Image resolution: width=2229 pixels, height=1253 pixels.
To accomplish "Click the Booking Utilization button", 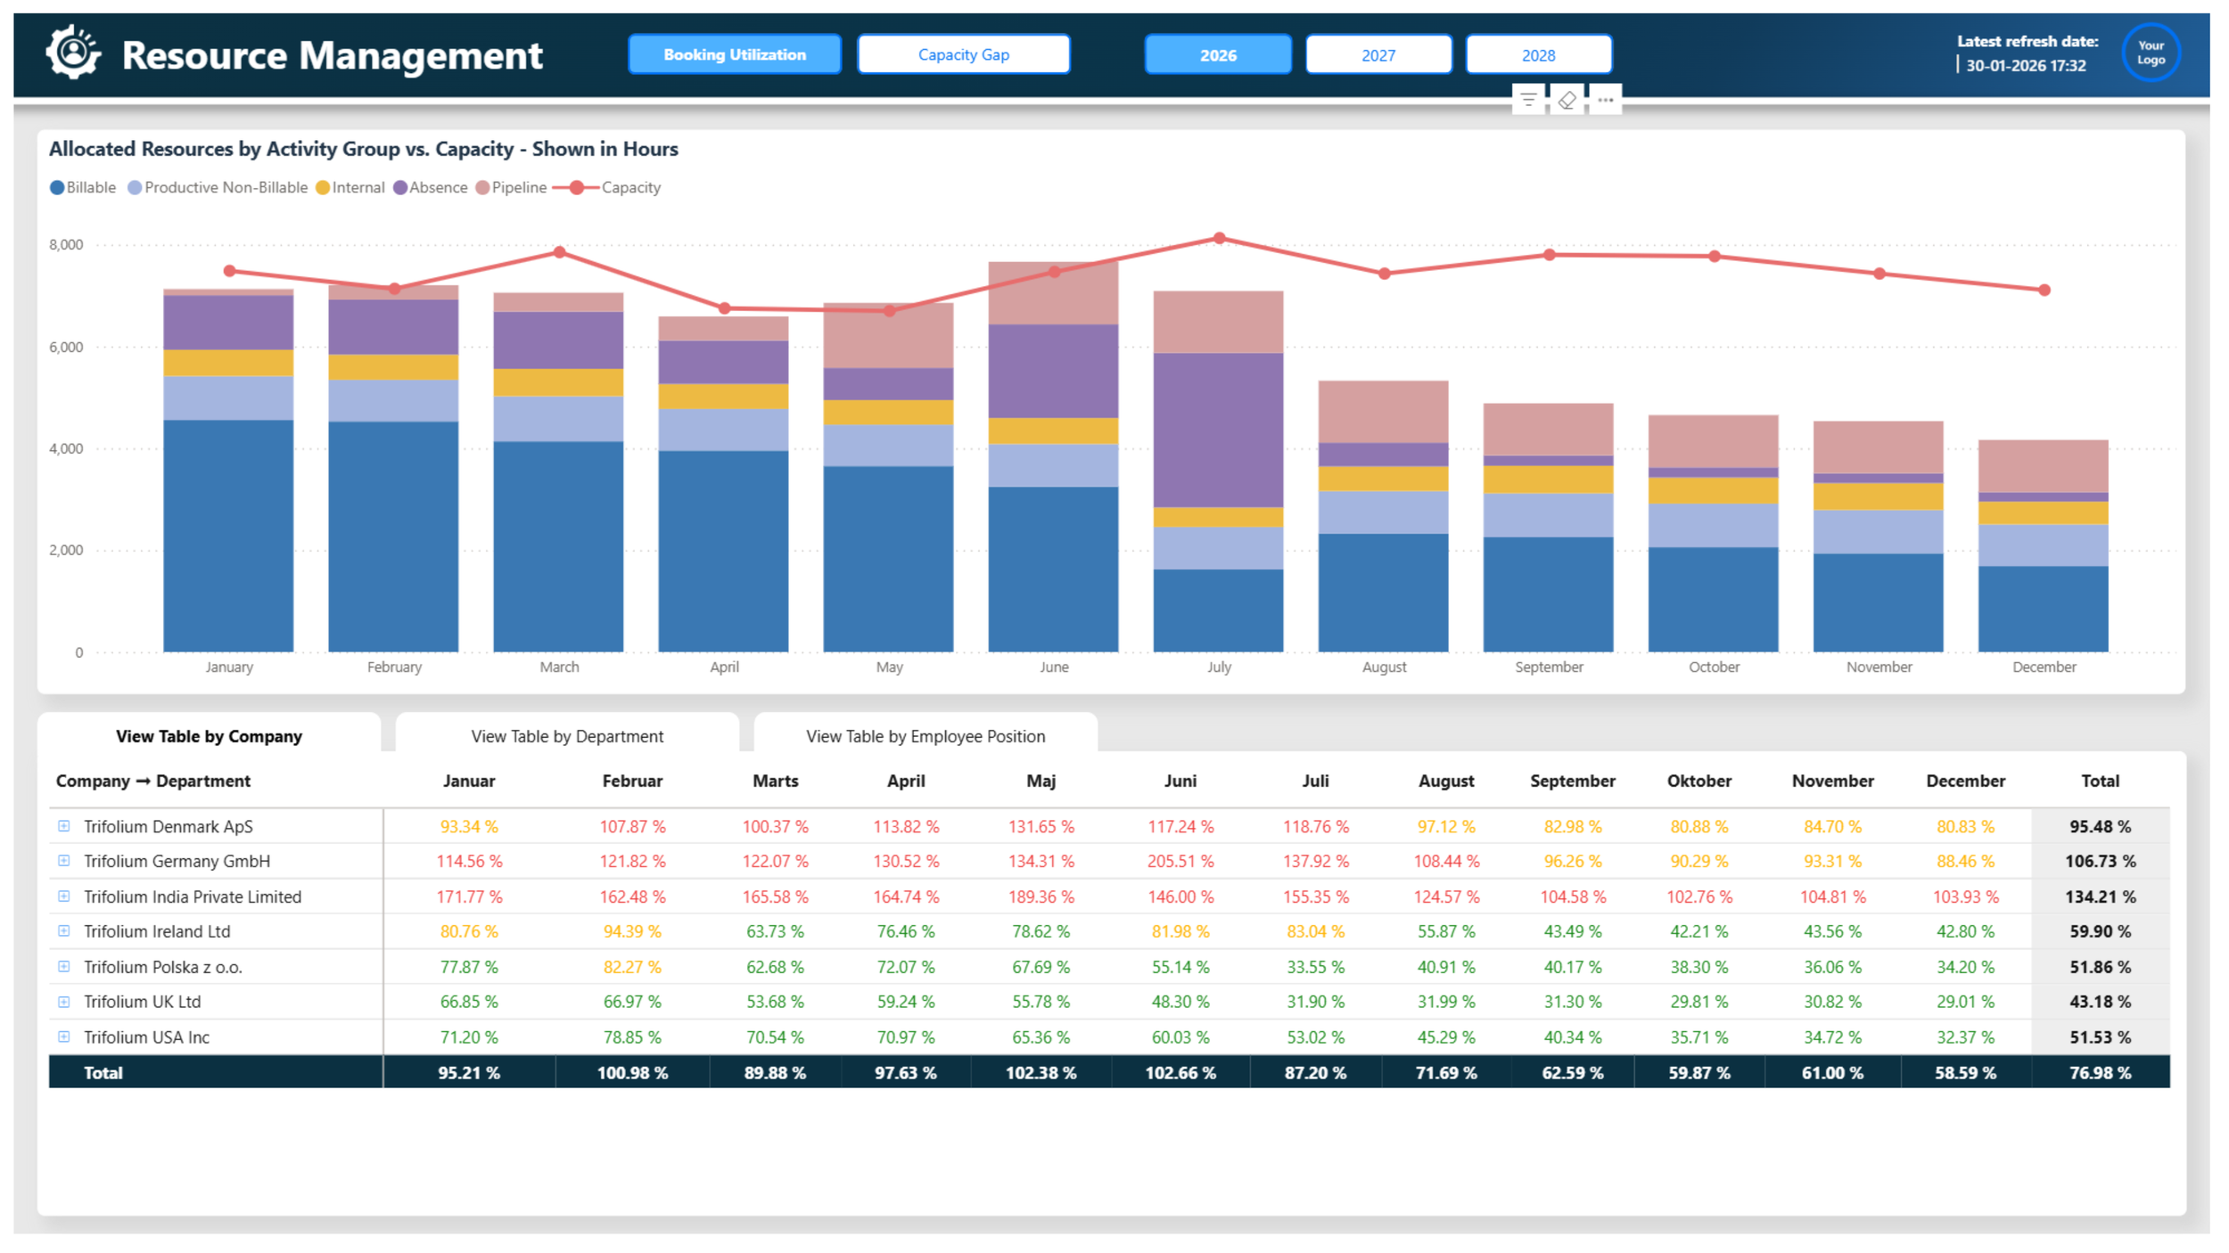I will [734, 55].
